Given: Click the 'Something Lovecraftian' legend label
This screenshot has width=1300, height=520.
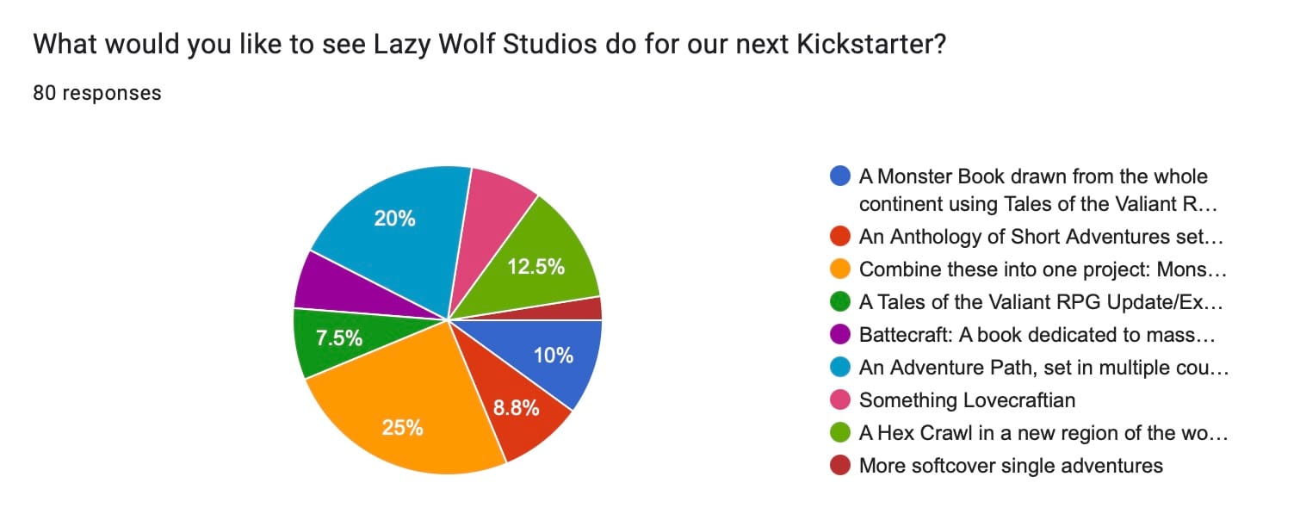Looking at the screenshot, I should 967,400.
